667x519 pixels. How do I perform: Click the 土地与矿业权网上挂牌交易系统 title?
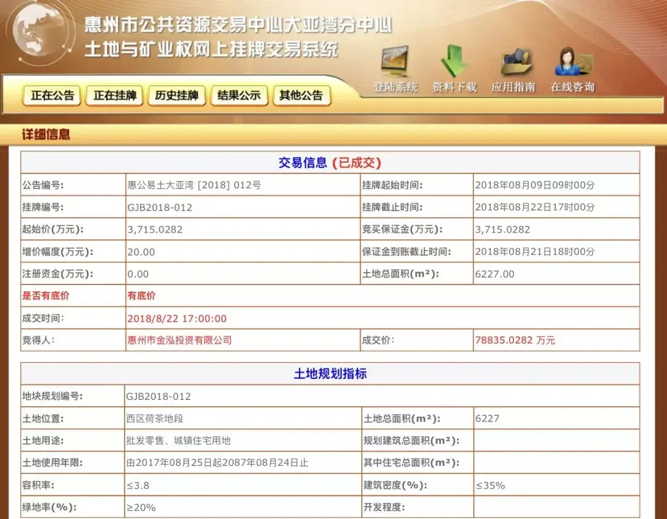[x=211, y=49]
